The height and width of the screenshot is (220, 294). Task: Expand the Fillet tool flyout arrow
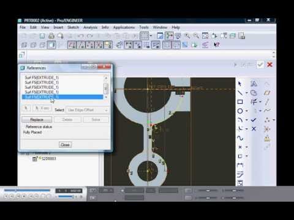coord(247,129)
